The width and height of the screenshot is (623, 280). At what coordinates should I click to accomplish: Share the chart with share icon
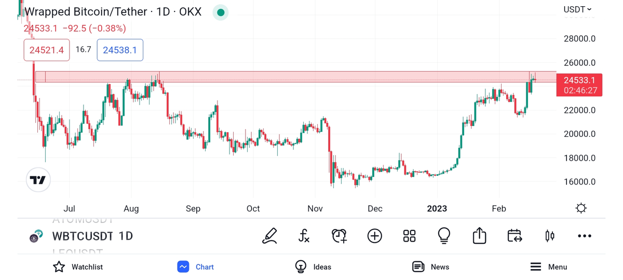(x=479, y=236)
